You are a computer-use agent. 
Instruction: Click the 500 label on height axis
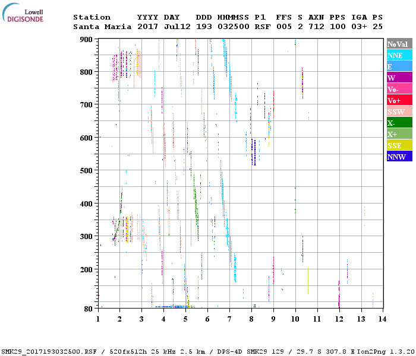[x=86, y=171]
